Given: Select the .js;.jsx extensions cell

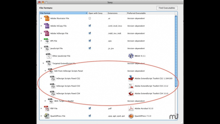Looking at the screenshot, I should coord(111,48).
